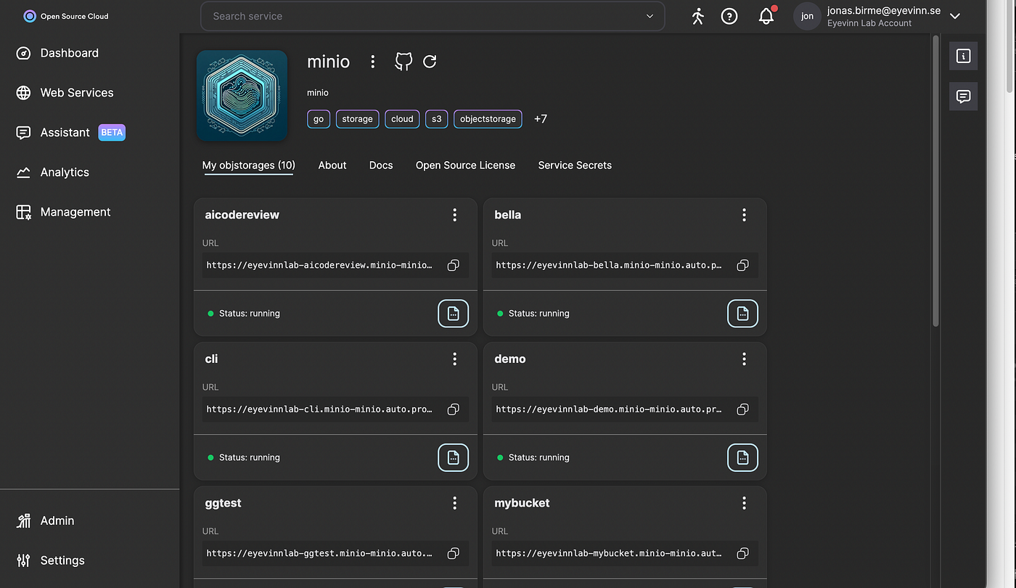Open ggtest instance options menu
1016x588 pixels.
[454, 503]
